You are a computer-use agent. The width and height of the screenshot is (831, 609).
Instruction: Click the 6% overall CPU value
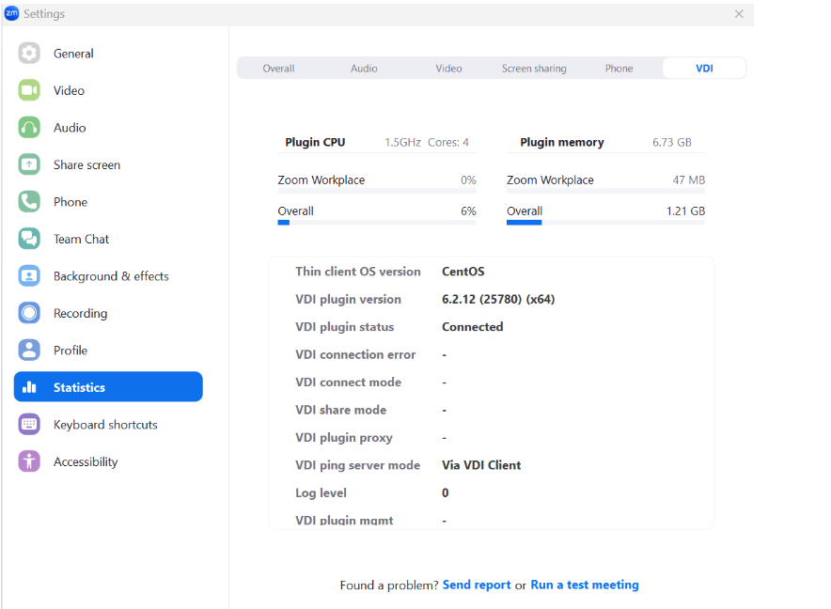click(468, 211)
